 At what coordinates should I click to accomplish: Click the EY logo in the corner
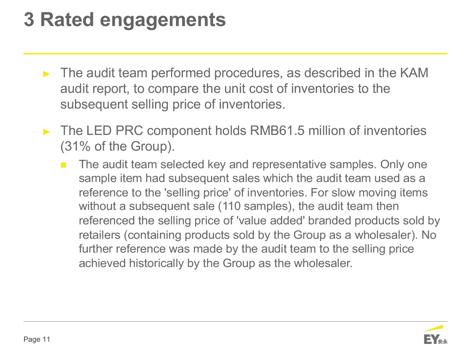pyautogui.click(x=436, y=335)
